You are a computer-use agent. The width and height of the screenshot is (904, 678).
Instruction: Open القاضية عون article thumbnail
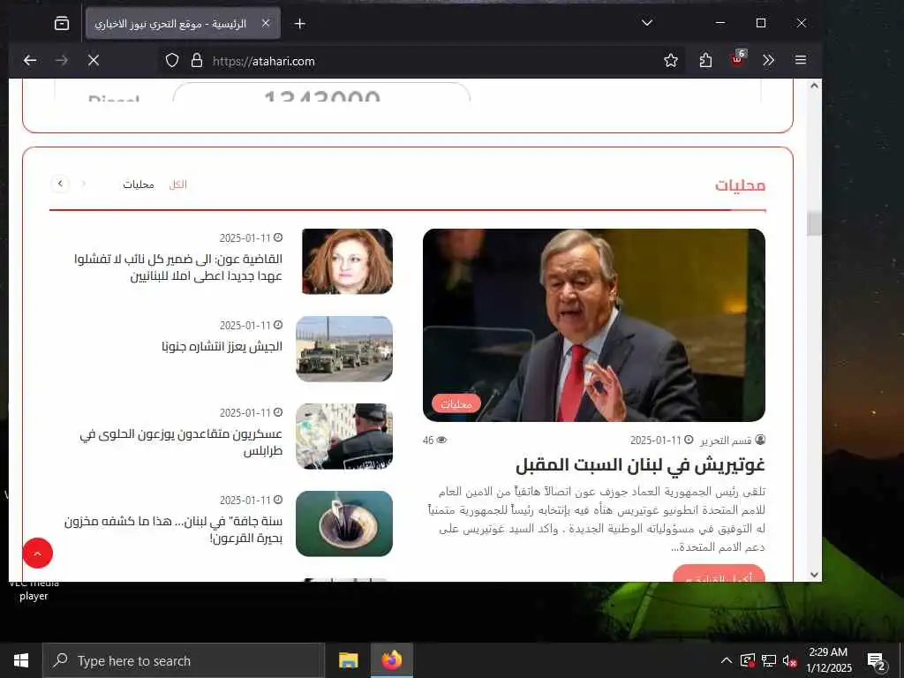347,261
